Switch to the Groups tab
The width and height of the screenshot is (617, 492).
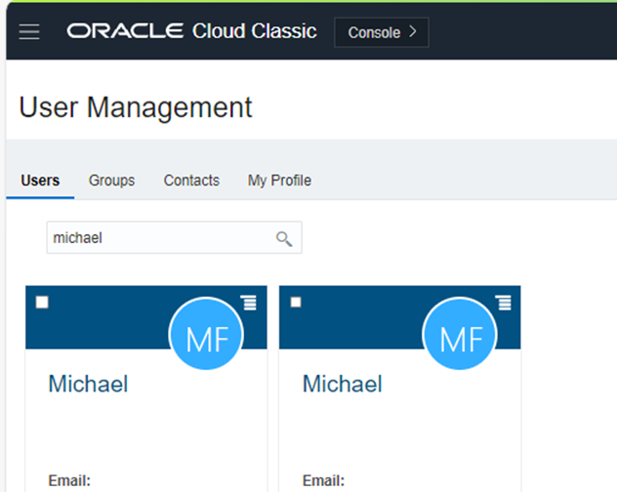(111, 181)
